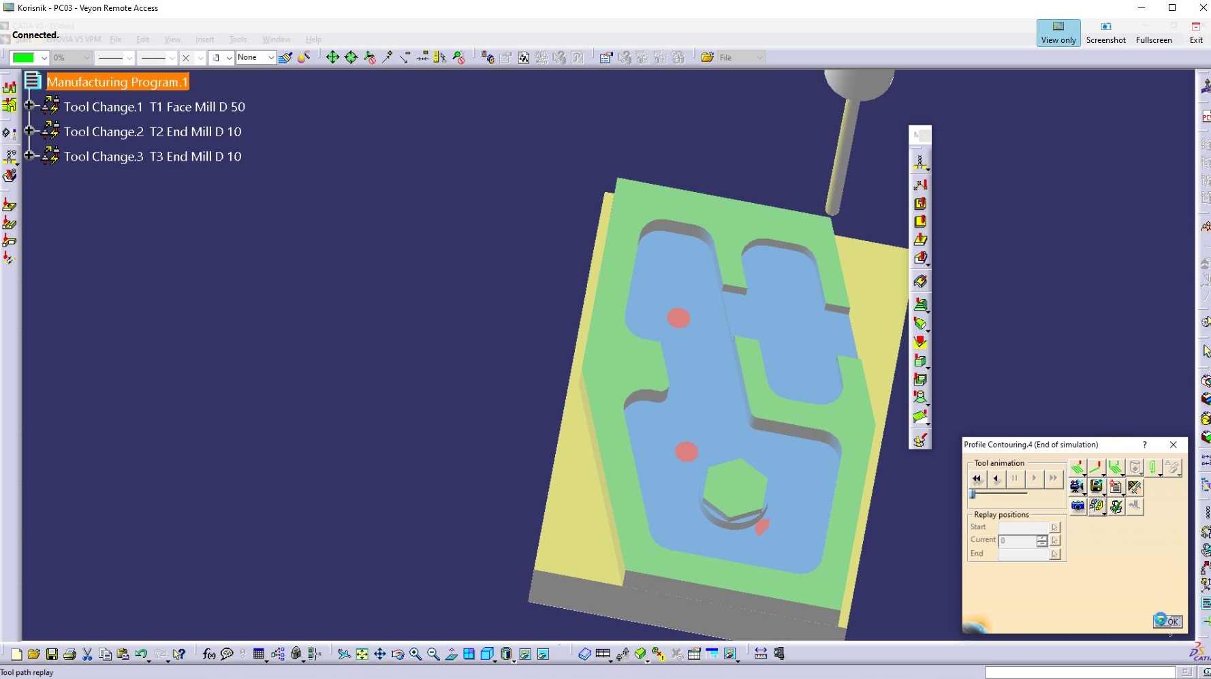Click the step backward animation button

tap(996, 479)
